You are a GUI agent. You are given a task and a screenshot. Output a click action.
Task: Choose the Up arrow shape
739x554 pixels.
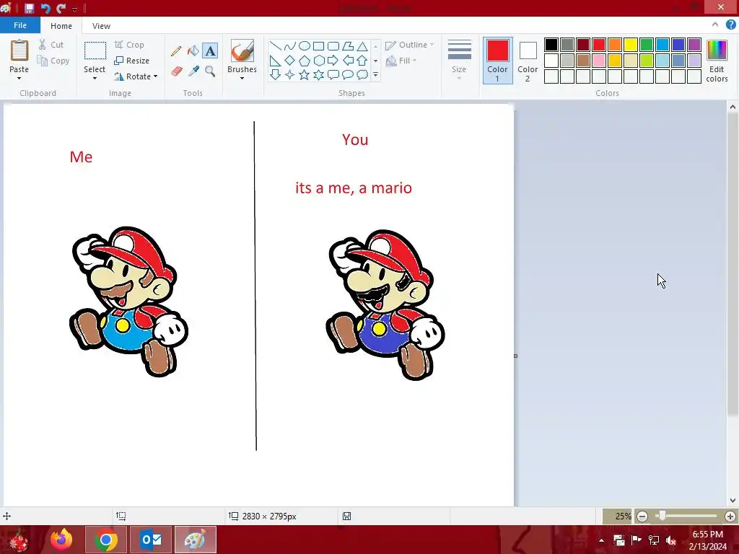click(x=362, y=61)
